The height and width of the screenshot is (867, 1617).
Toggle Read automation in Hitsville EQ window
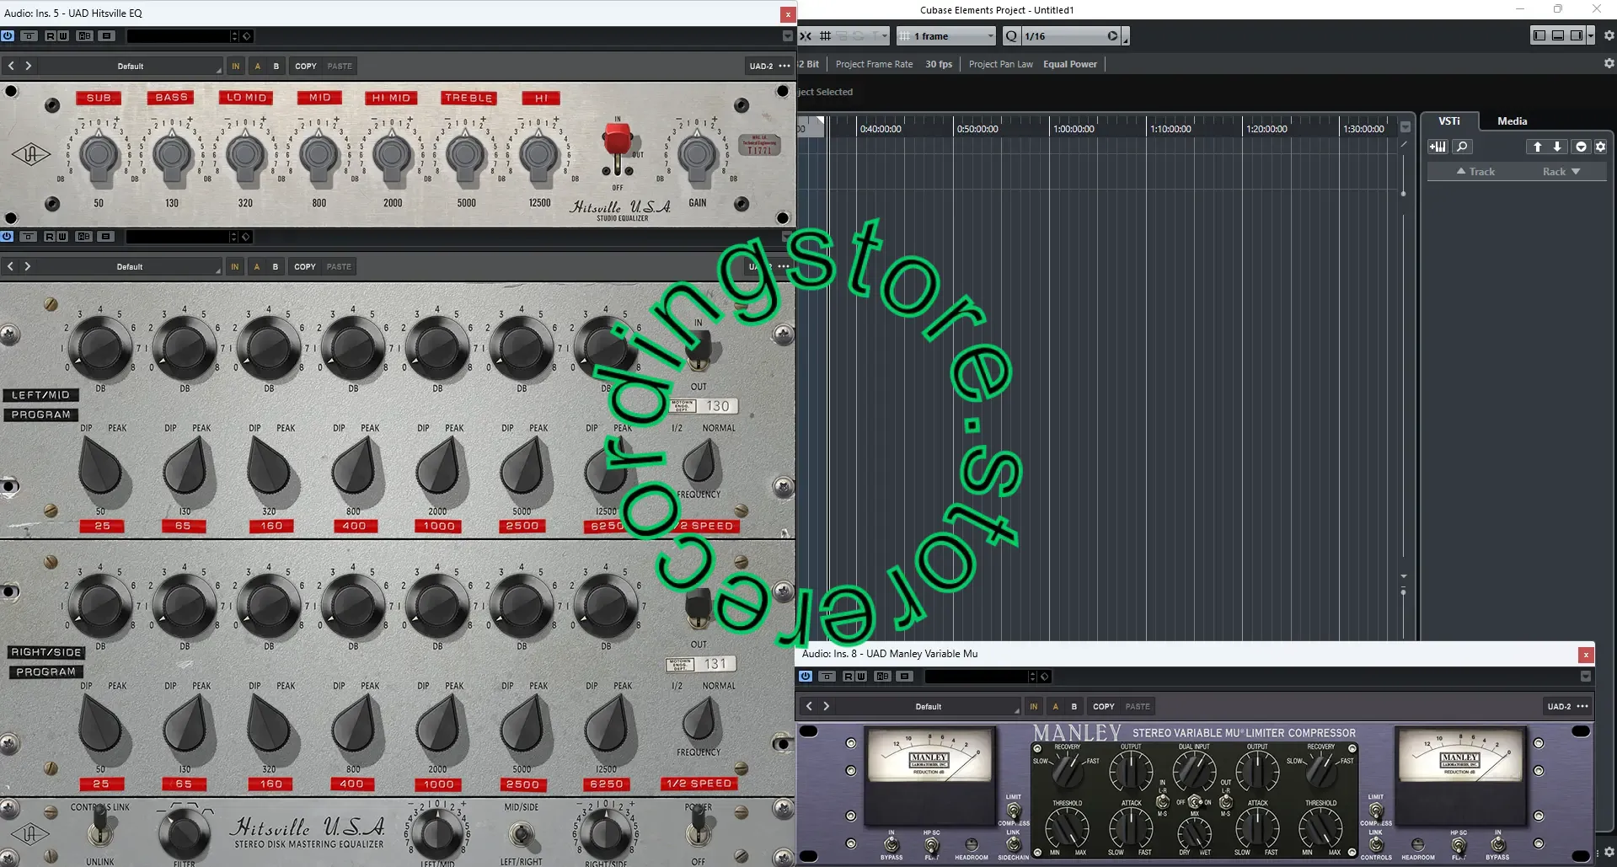[x=50, y=36]
